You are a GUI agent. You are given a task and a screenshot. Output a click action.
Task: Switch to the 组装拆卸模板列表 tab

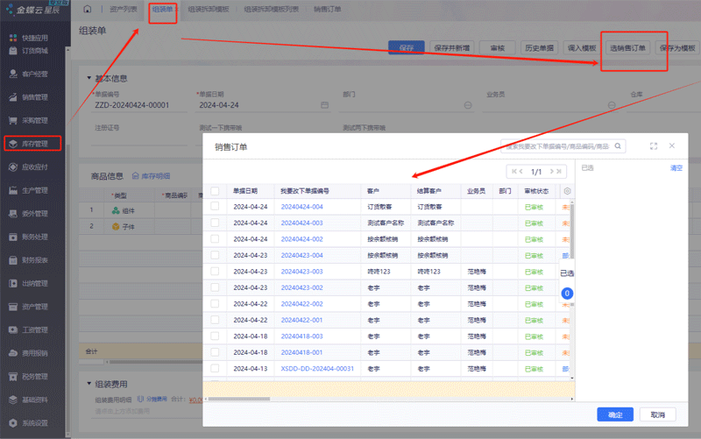272,9
